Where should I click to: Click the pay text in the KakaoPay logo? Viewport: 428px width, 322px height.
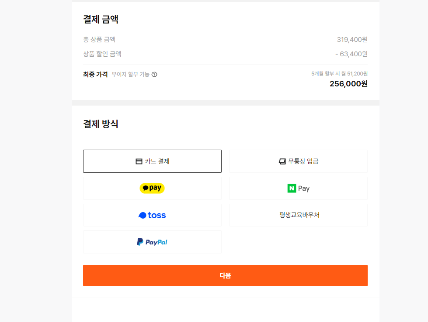click(157, 188)
